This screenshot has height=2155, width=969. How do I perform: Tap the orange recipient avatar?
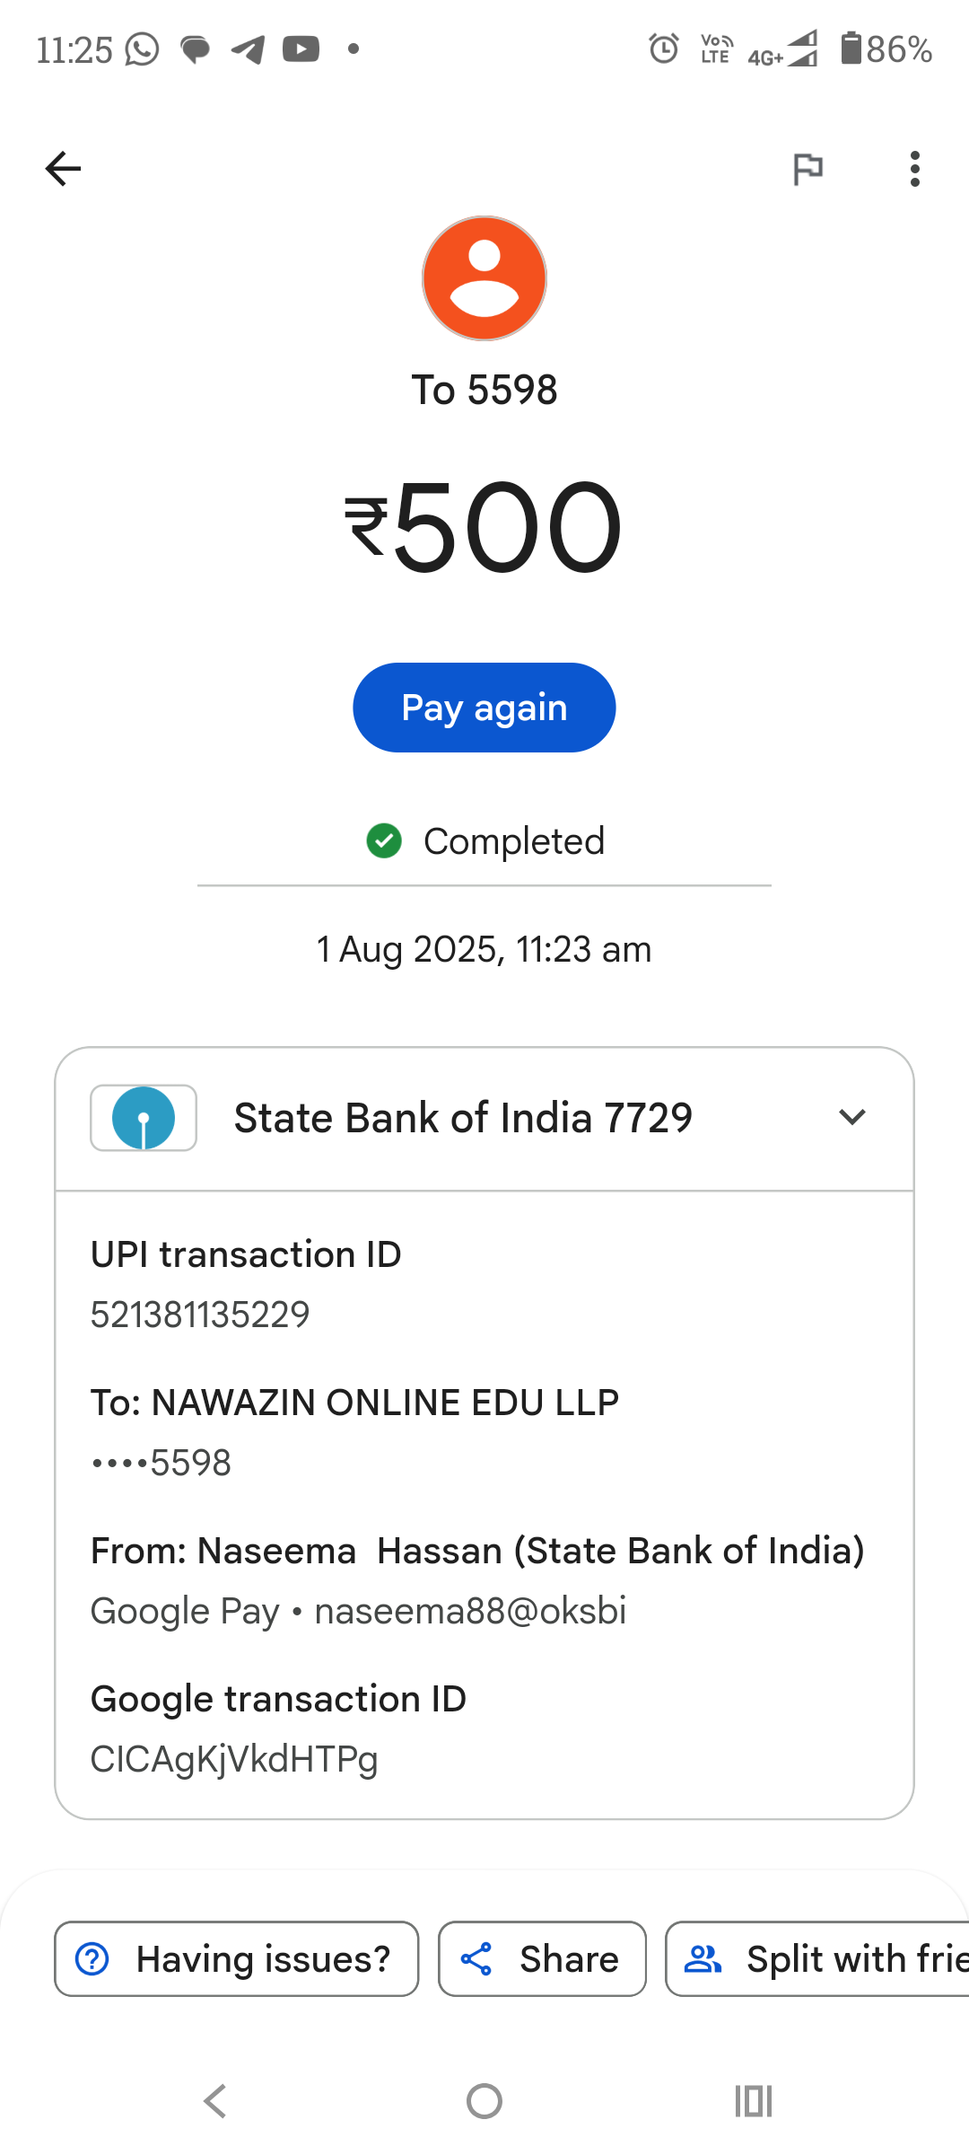point(484,278)
